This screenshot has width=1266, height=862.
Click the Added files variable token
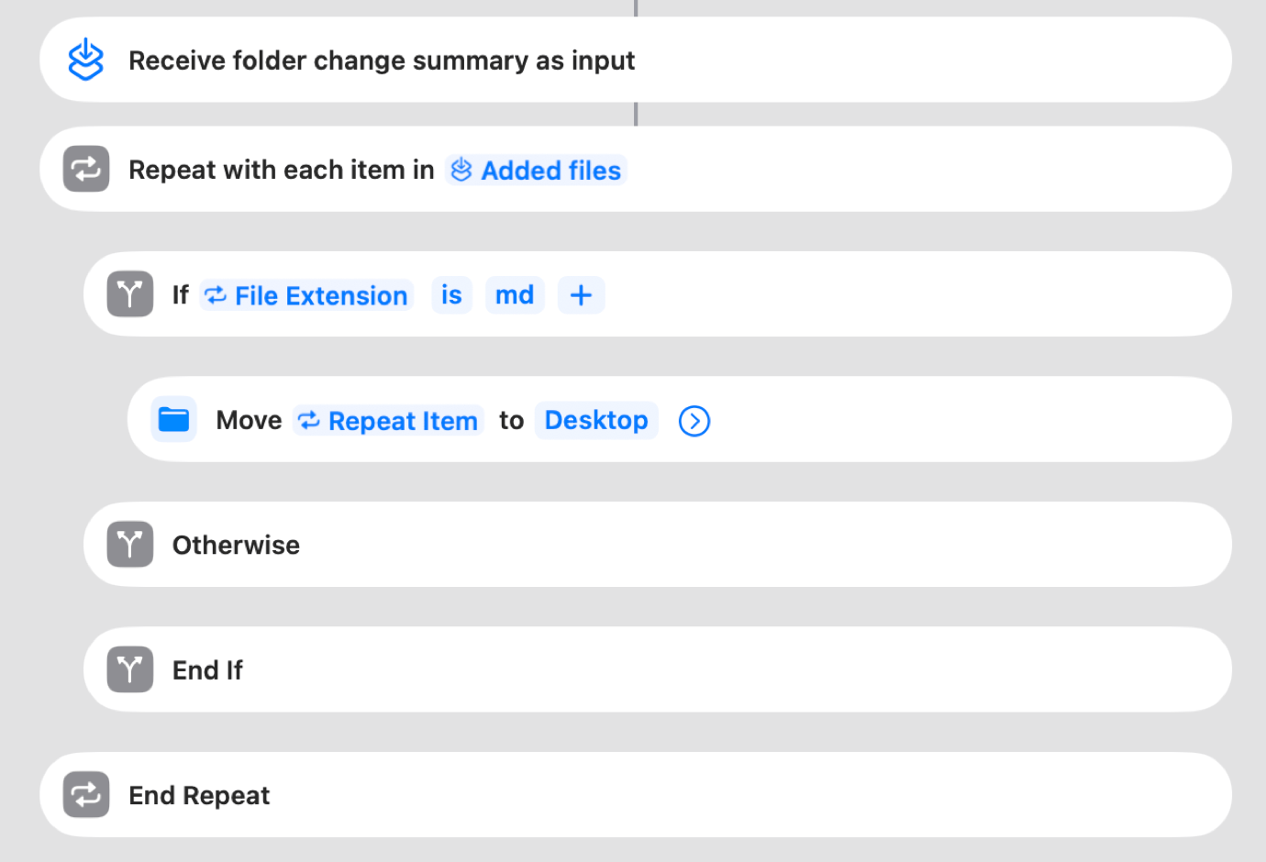pyautogui.click(x=537, y=171)
